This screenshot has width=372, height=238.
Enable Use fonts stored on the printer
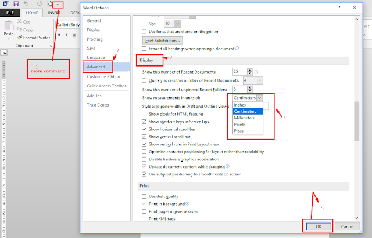pos(144,31)
